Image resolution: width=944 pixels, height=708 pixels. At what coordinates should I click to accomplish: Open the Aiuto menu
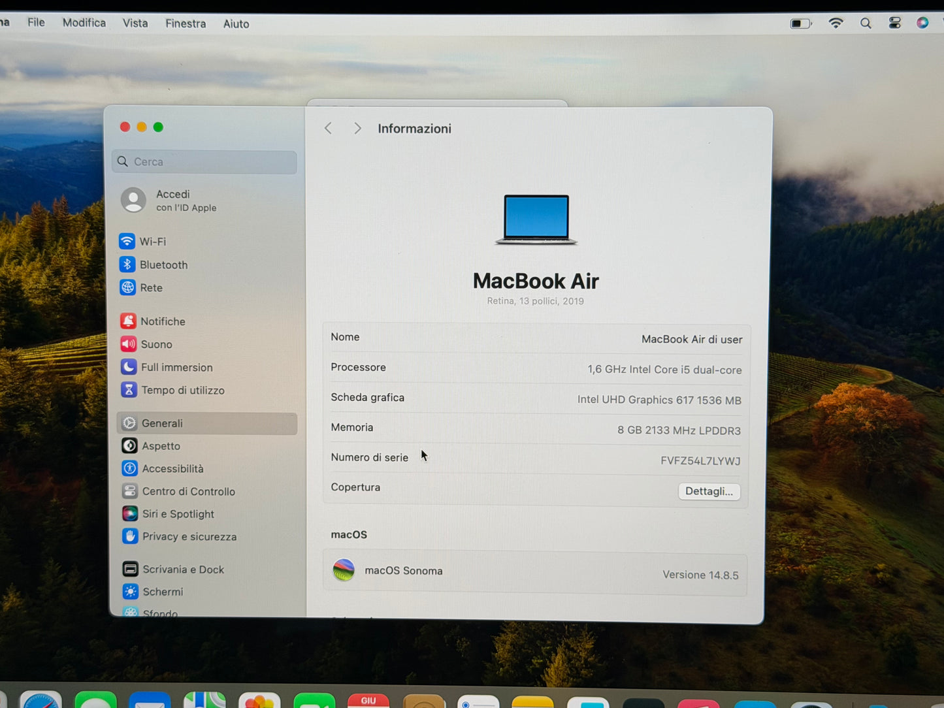pyautogui.click(x=236, y=24)
